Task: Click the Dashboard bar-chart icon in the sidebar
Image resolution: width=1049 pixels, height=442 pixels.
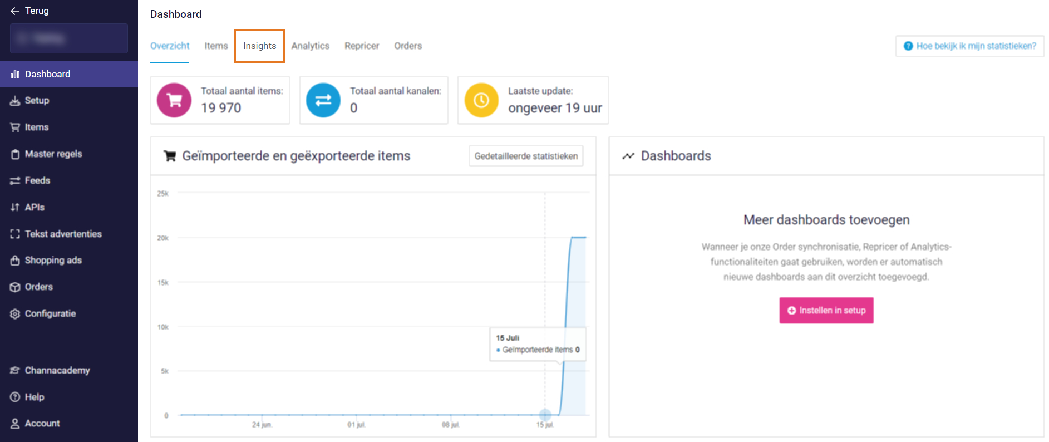Action: 15,74
